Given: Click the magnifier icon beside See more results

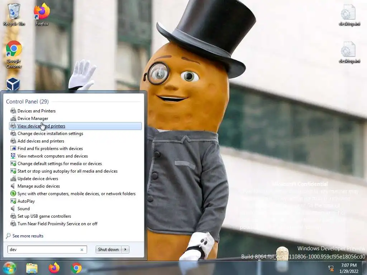Looking at the screenshot, I should tap(8, 236).
